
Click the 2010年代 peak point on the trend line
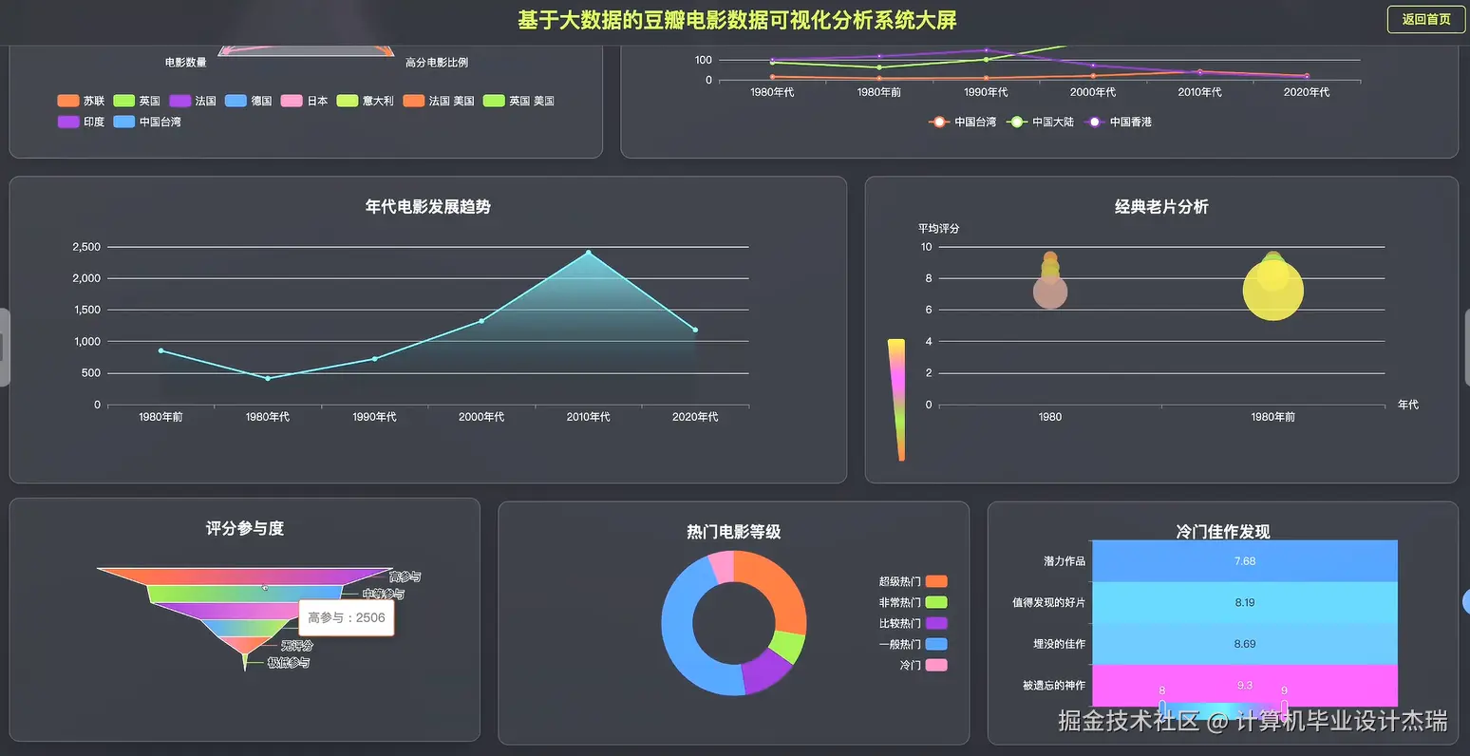point(589,252)
